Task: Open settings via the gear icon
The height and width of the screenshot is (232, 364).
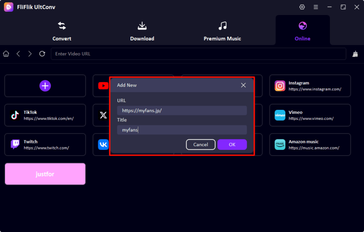Action: (302, 7)
